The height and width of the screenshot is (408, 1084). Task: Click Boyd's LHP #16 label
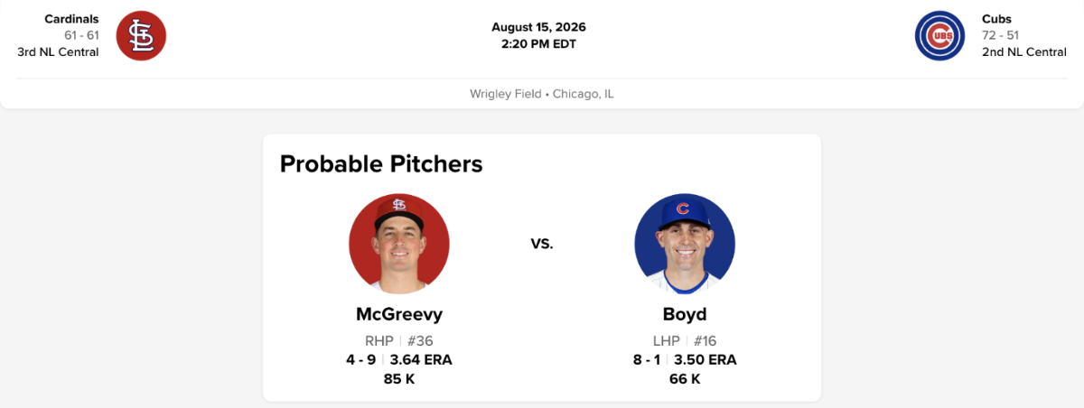click(x=685, y=341)
